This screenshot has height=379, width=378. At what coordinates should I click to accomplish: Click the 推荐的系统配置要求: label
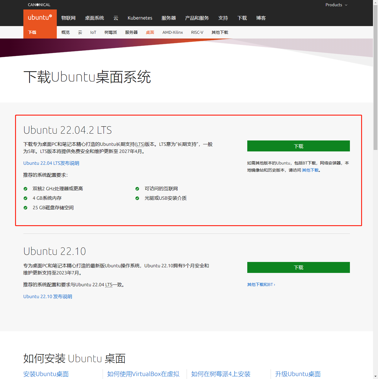tap(46, 175)
